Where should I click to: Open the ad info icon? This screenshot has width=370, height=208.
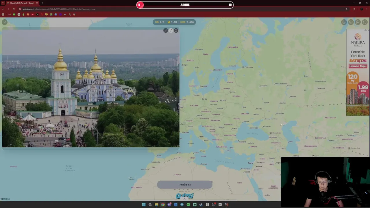coord(365,30)
